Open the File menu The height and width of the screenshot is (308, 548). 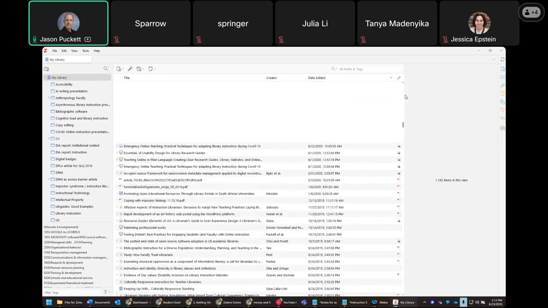[x=54, y=51]
